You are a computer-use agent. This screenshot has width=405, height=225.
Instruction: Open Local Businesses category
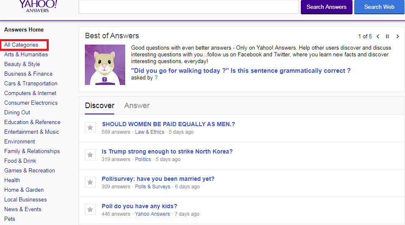click(25, 200)
